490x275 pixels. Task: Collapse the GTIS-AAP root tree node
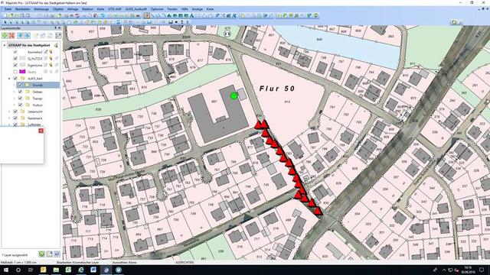(5, 45)
